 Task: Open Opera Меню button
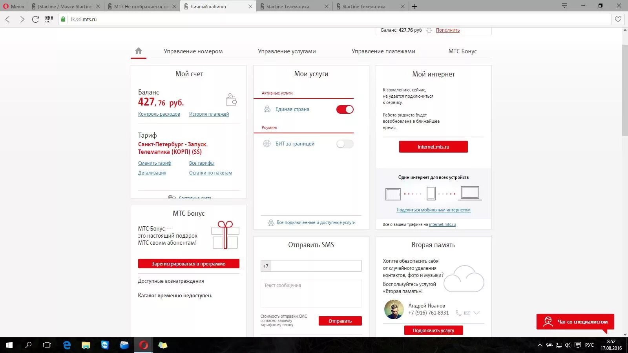click(14, 6)
